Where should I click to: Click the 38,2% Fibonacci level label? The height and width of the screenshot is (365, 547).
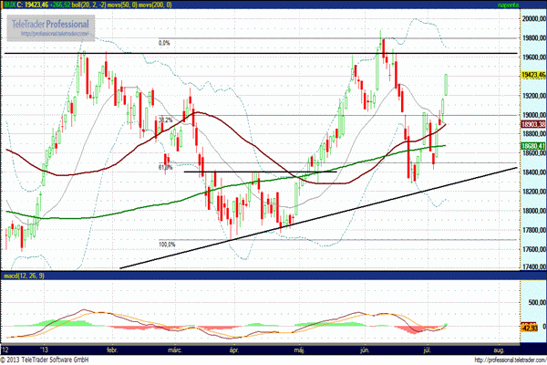click(x=165, y=119)
